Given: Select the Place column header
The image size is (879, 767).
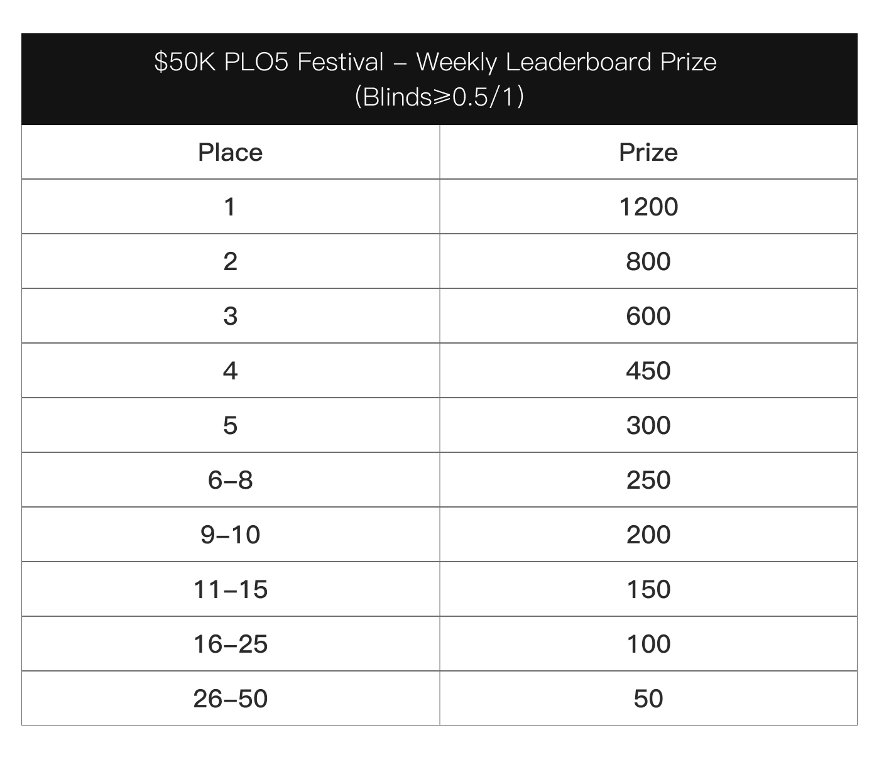Looking at the screenshot, I should [x=231, y=152].
